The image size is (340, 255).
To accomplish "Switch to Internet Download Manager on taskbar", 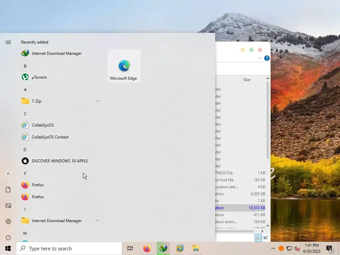I will (x=163, y=248).
